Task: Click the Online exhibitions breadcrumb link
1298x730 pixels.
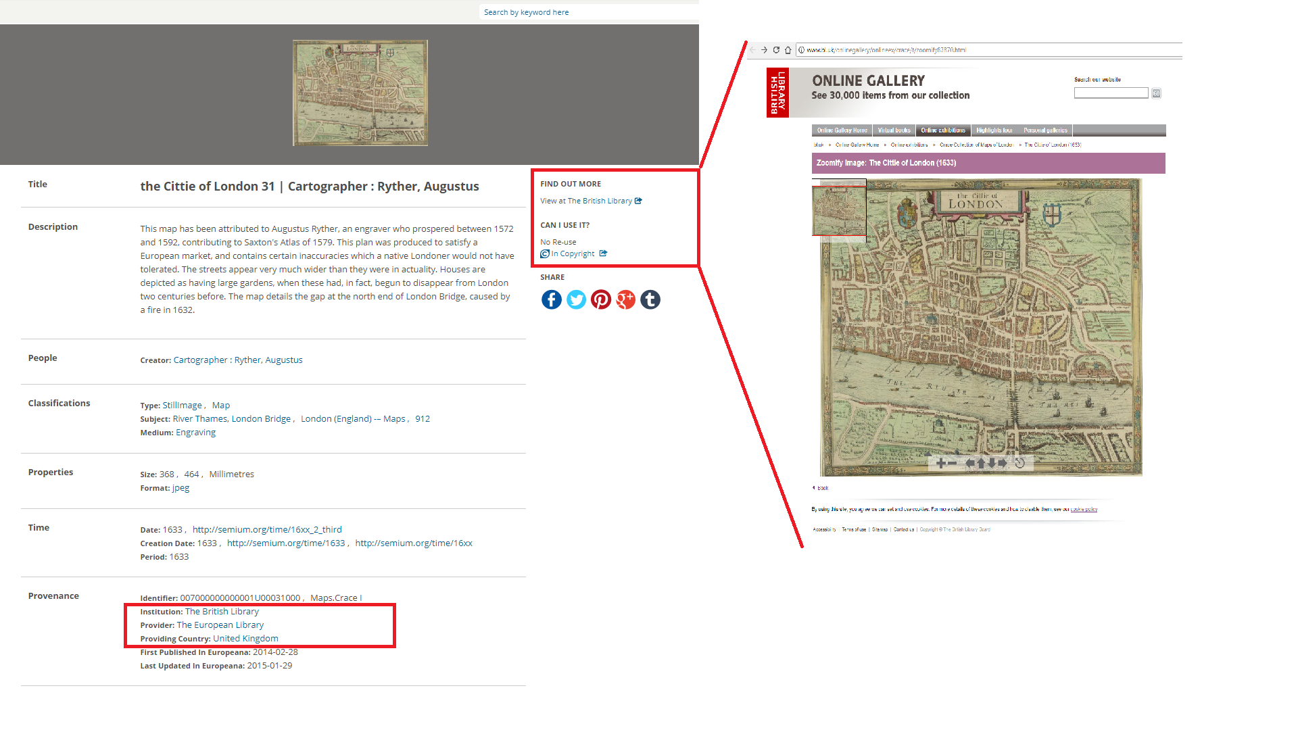Action: 909,145
